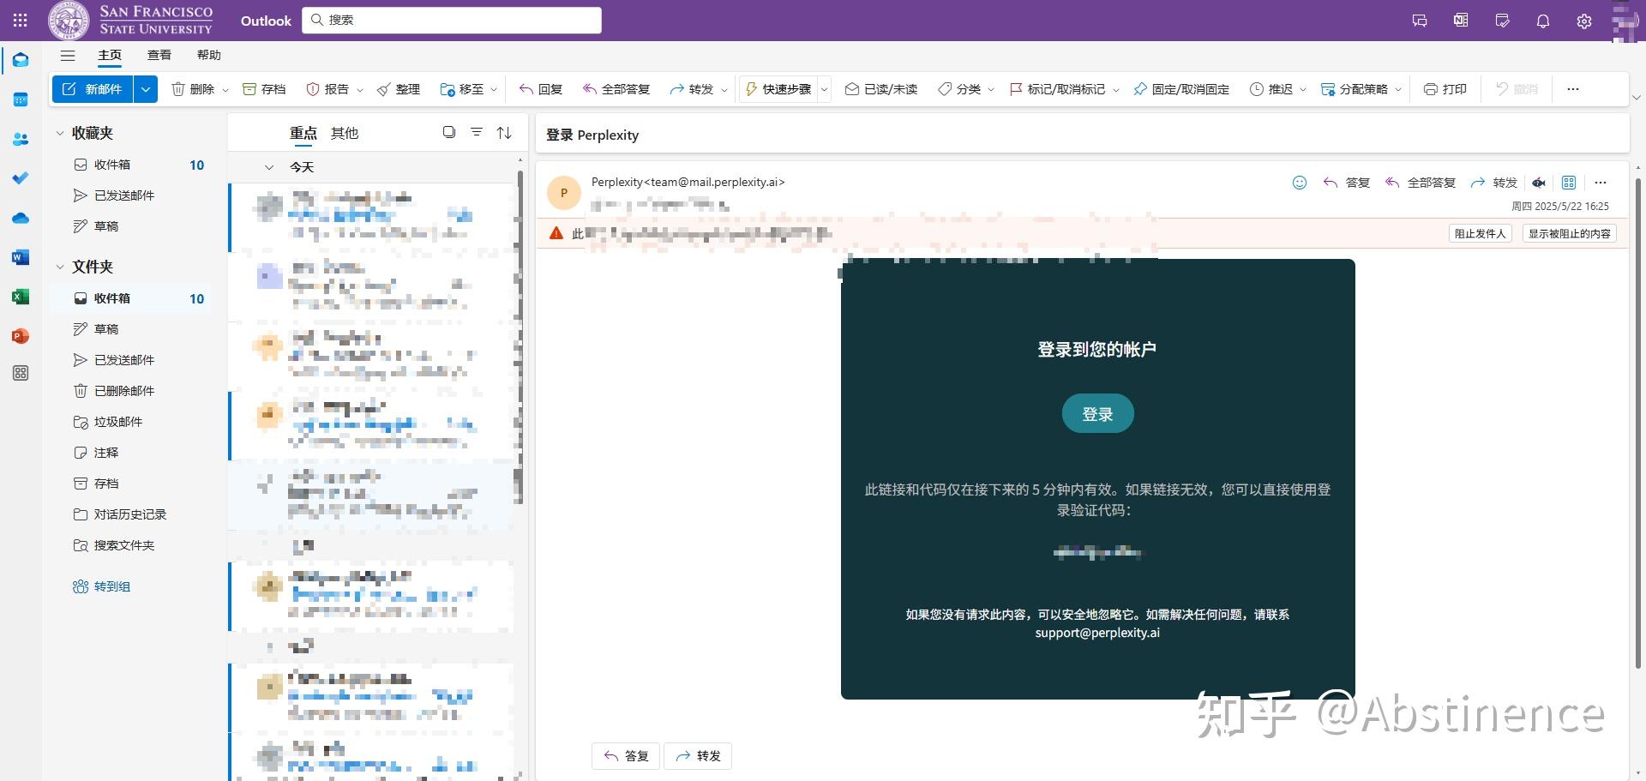Click the notifications bell icon

click(1542, 21)
